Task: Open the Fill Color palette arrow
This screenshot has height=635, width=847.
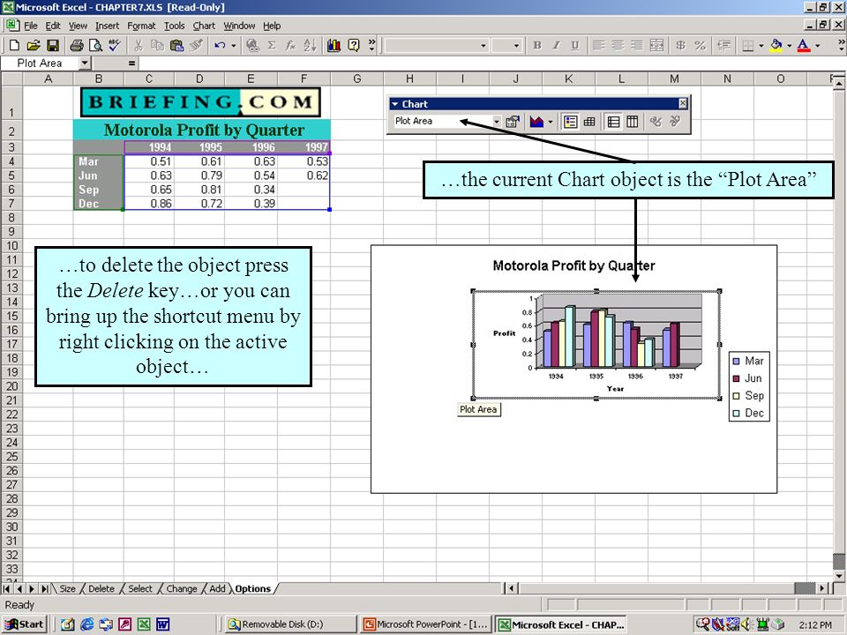Action: 789,45
